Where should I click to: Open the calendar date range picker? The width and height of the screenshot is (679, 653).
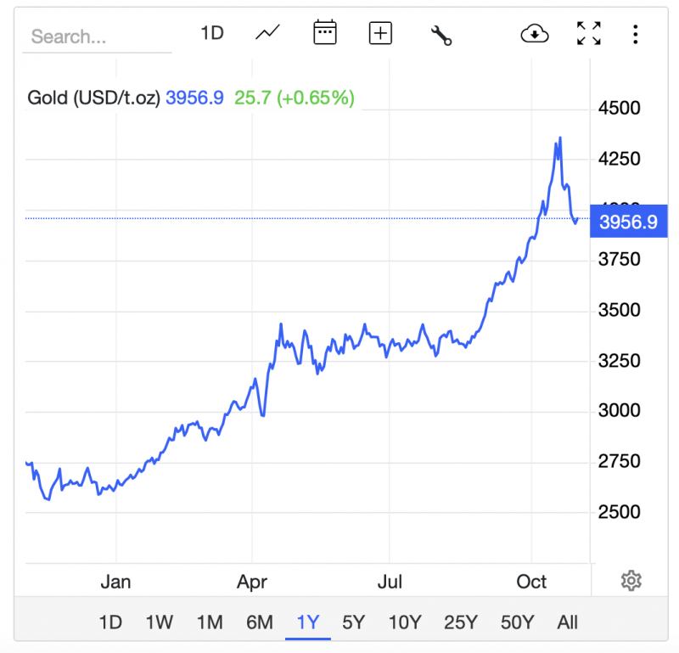325,33
